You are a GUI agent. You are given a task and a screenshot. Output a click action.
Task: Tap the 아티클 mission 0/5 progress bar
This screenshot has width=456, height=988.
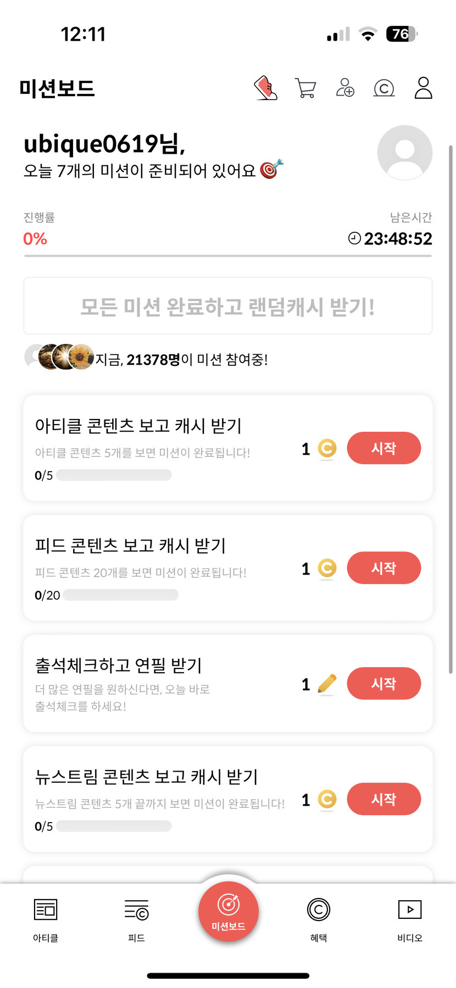coord(114,475)
